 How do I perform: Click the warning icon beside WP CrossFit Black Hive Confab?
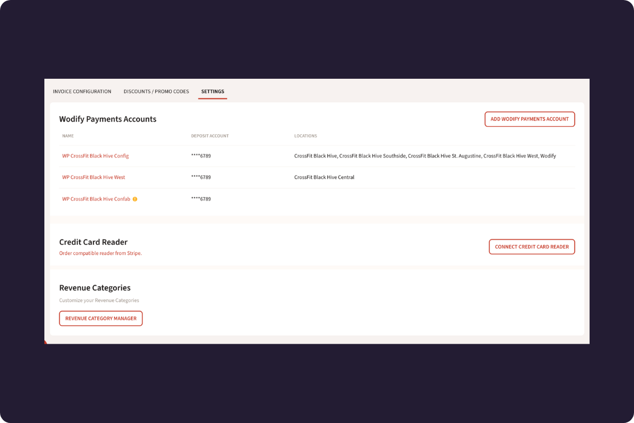point(135,199)
